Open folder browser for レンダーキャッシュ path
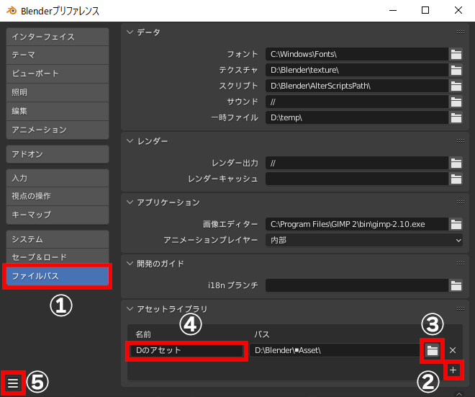 coord(456,179)
